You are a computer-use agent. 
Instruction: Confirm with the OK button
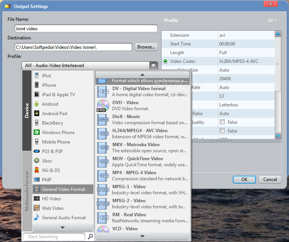coord(244,180)
